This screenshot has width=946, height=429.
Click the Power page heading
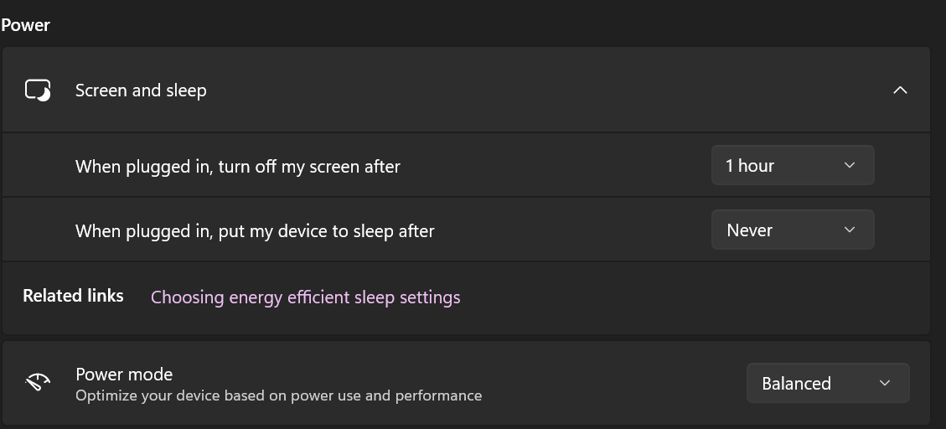tap(26, 25)
